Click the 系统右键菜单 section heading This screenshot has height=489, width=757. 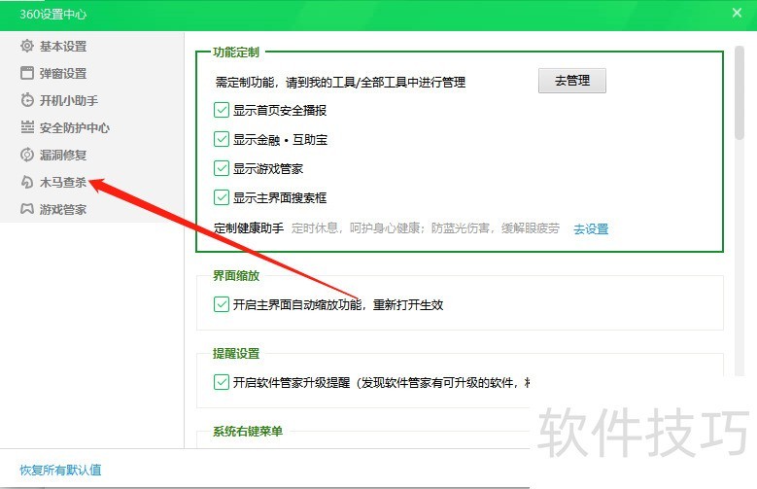click(x=248, y=431)
